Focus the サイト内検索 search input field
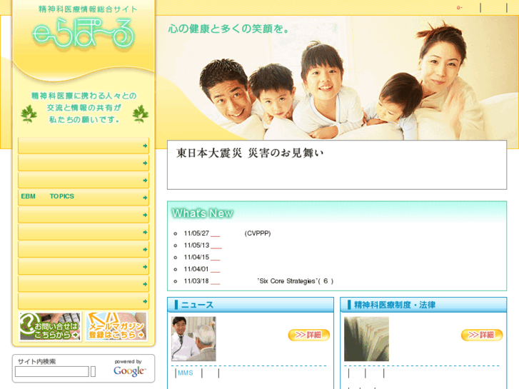519x389 pixels. point(52,371)
